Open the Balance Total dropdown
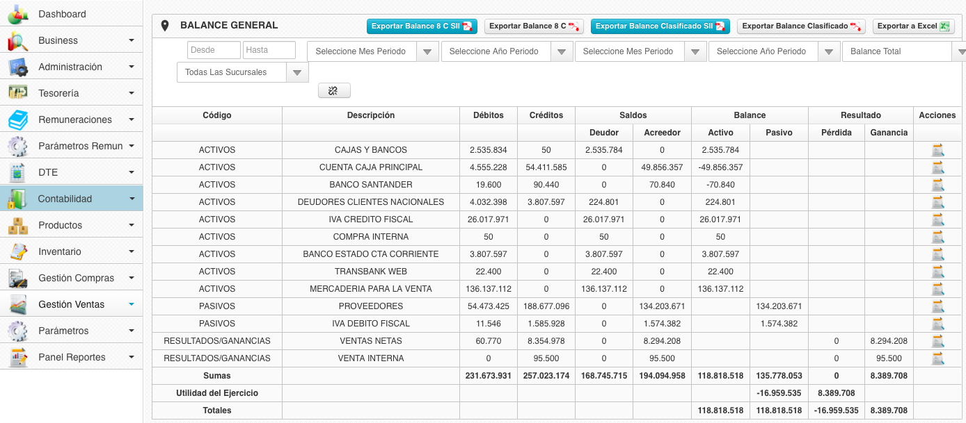Screen dimensions: 966x423 pyautogui.click(x=960, y=51)
